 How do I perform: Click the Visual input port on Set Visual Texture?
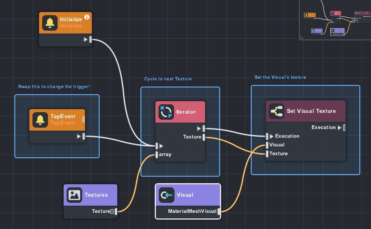click(x=267, y=145)
